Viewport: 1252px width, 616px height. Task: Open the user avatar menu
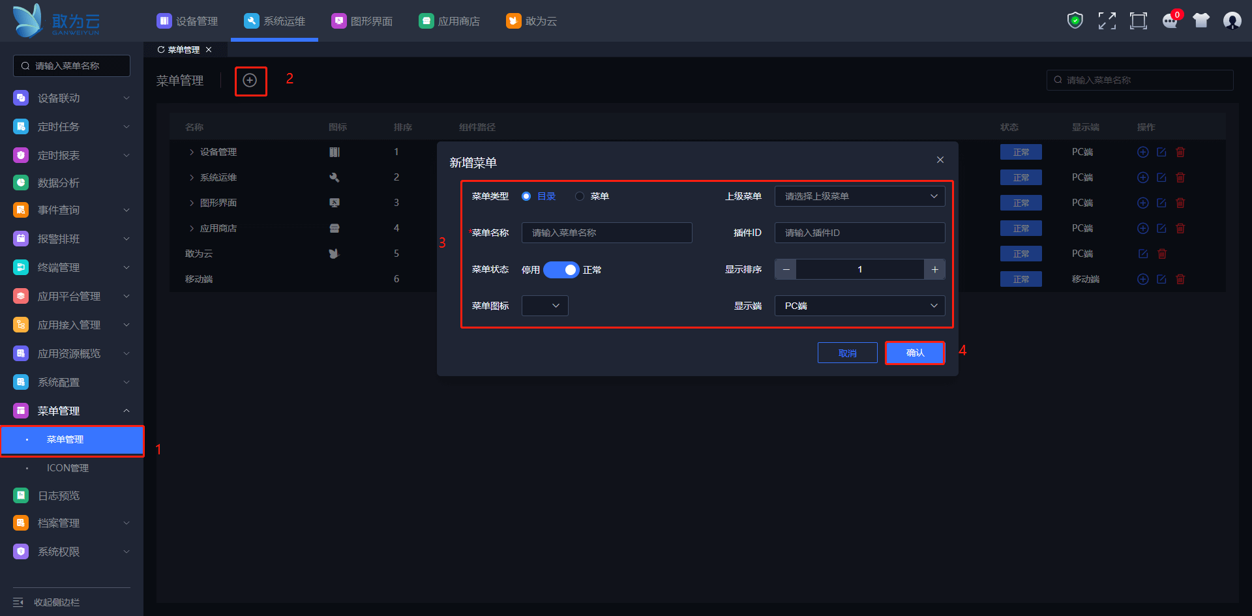tap(1232, 21)
